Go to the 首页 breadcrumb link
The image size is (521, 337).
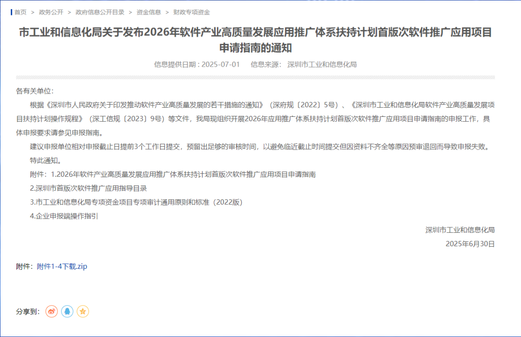coord(20,12)
